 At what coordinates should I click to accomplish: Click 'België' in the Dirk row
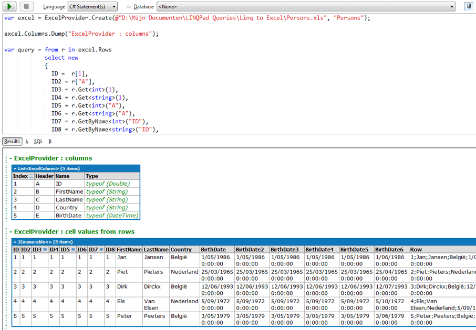184,290
